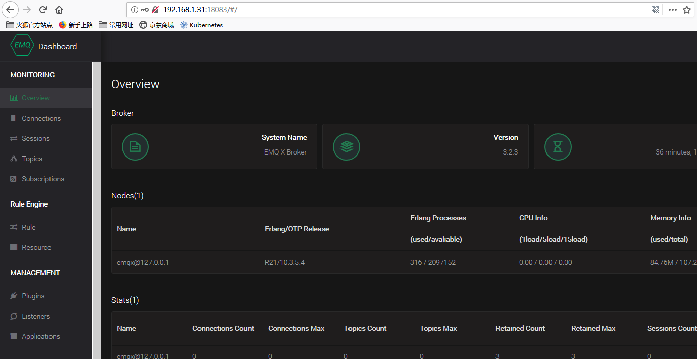Go to browser Home icon
The width and height of the screenshot is (697, 359).
pos(59,9)
